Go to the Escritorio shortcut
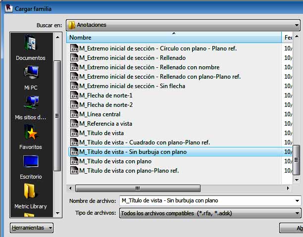This screenshot has width=303, height=237. 31,167
